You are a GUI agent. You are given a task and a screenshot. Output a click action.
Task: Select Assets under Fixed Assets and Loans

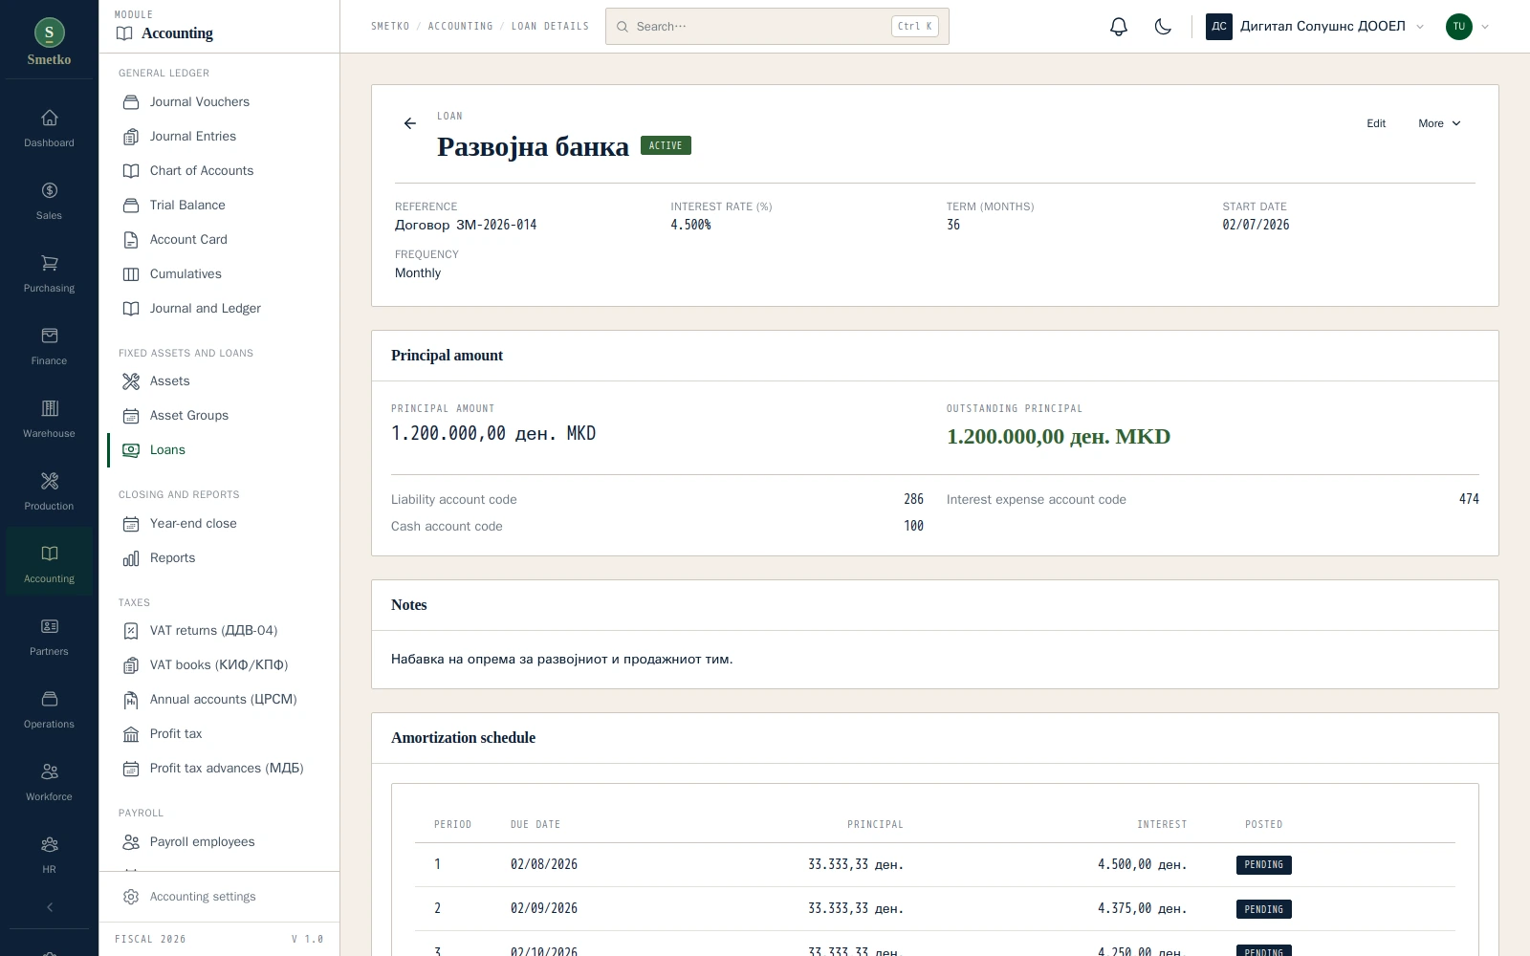tap(220, 381)
